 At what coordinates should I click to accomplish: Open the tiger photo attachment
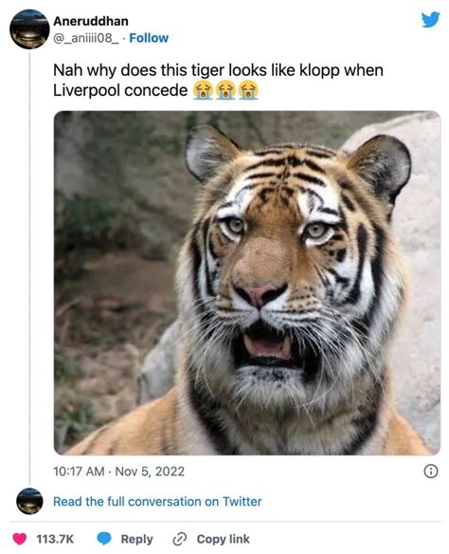pyautogui.click(x=247, y=283)
